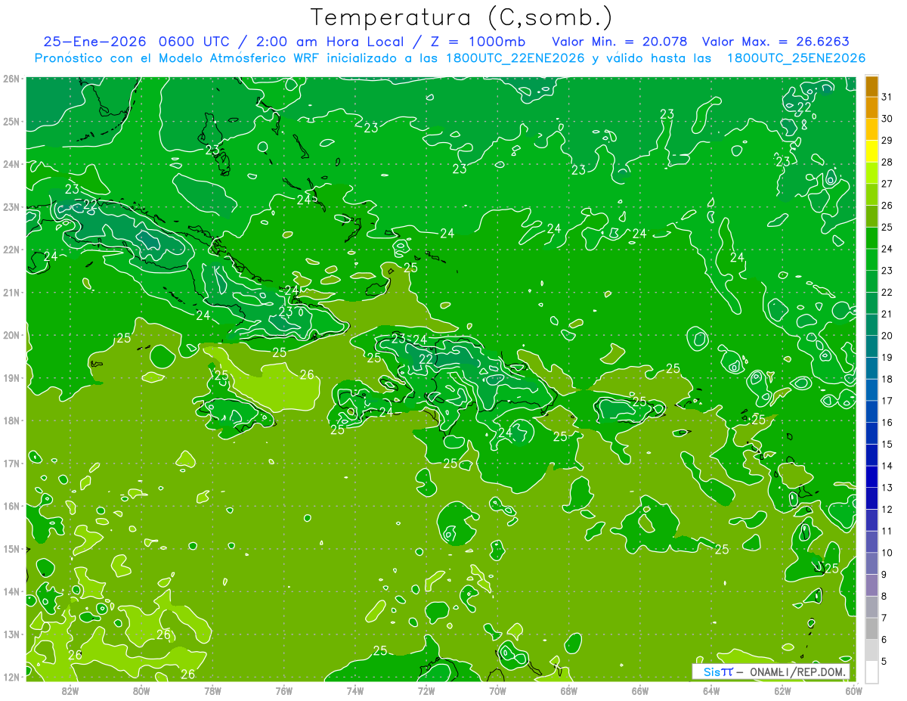Pick the yellow swatch between 28 and 29
Image resolution: width=907 pixels, height=701 pixels.
point(871,150)
